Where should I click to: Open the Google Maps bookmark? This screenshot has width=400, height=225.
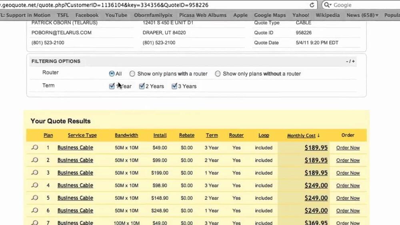tap(270, 15)
